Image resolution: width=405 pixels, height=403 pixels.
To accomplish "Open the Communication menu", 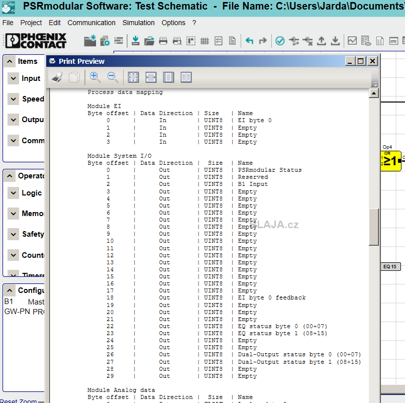I will pos(91,23).
